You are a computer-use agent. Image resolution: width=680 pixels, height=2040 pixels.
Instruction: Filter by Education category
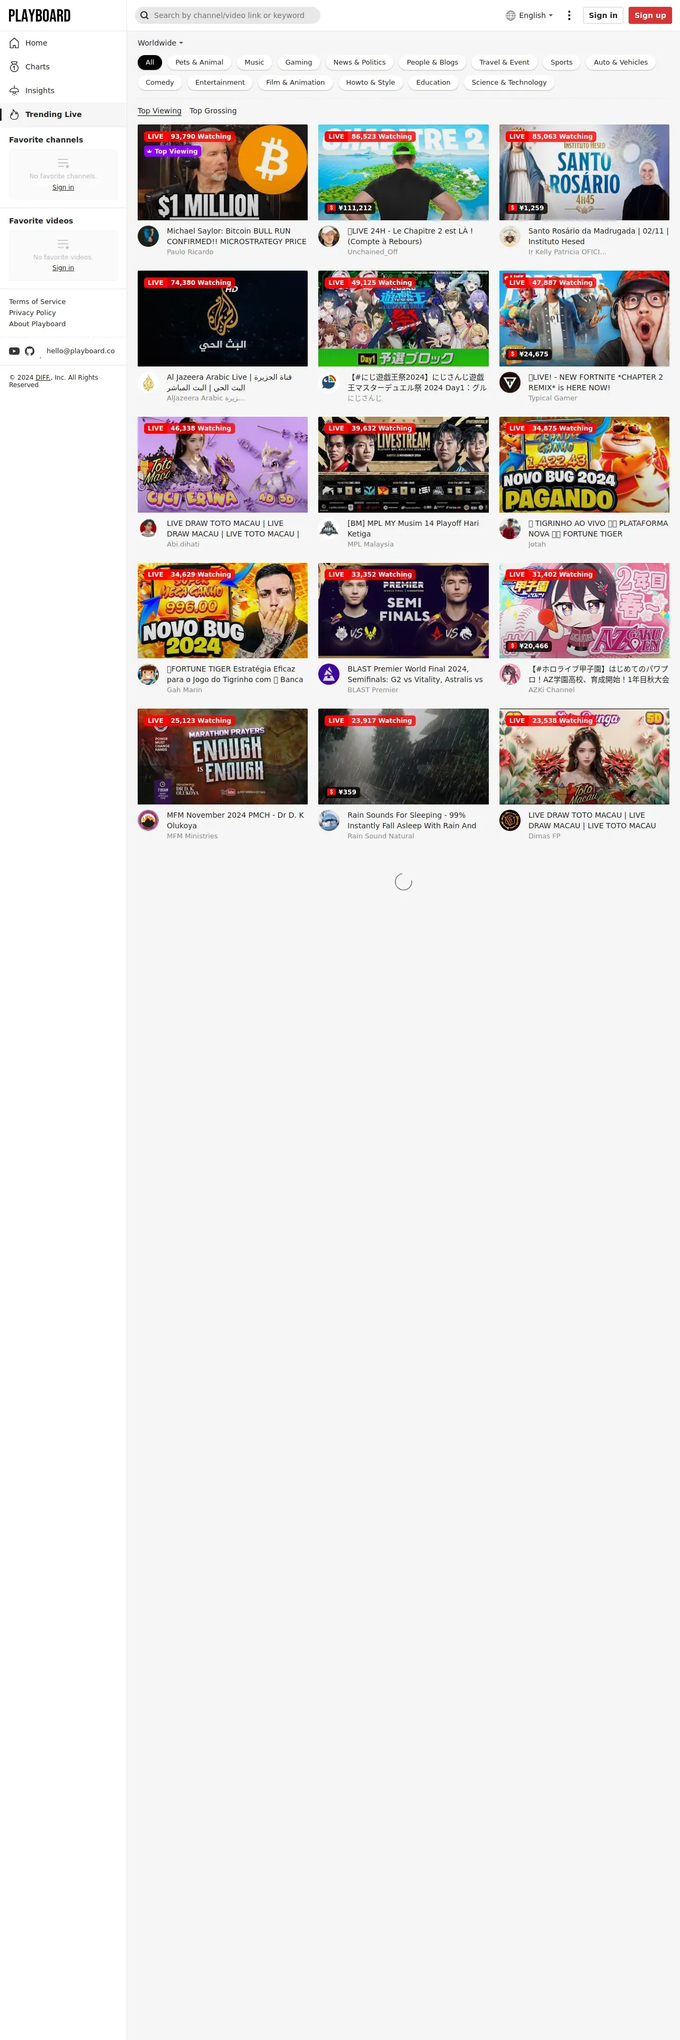433,83
